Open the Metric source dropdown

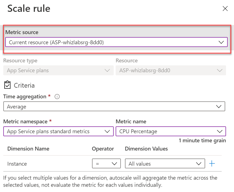[116, 42]
